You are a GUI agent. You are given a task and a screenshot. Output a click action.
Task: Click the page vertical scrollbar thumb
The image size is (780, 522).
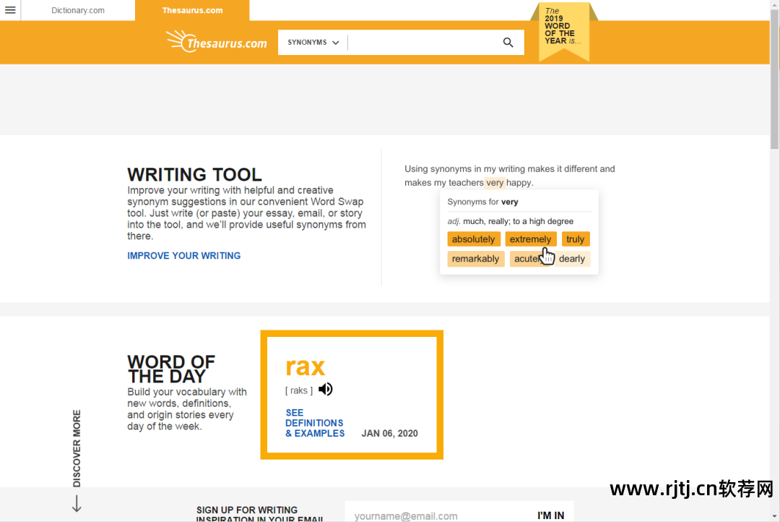(x=774, y=80)
